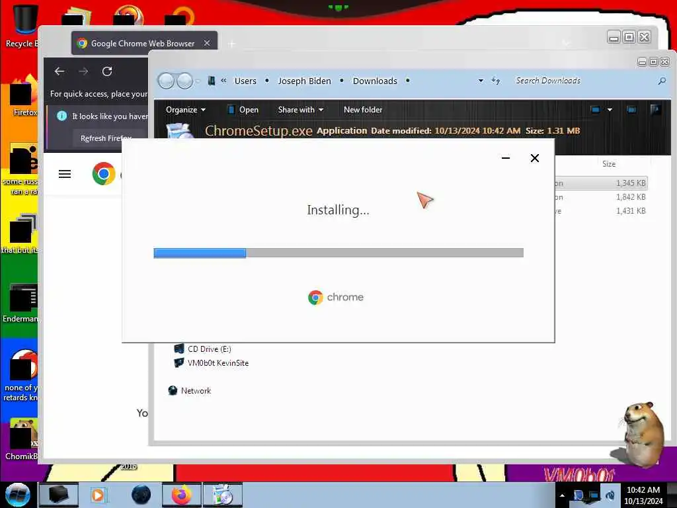The image size is (677, 508).
Task: Click the change view icon in Explorer
Action: (x=596, y=110)
